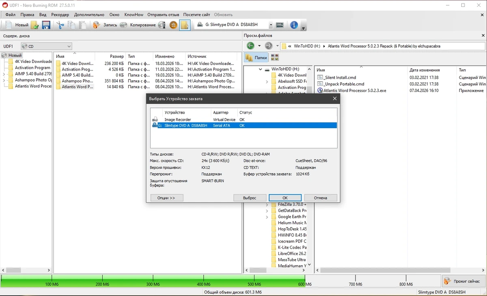
Task: Click the green Back arrow in file browser
Action: click(251, 46)
